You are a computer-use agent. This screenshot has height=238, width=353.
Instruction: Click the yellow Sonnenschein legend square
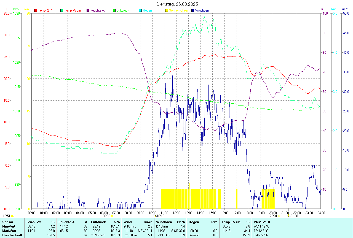pyautogui.click(x=167, y=10)
